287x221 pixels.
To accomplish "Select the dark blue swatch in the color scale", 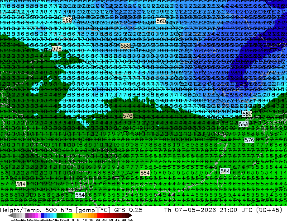I will (x=43, y=216).
